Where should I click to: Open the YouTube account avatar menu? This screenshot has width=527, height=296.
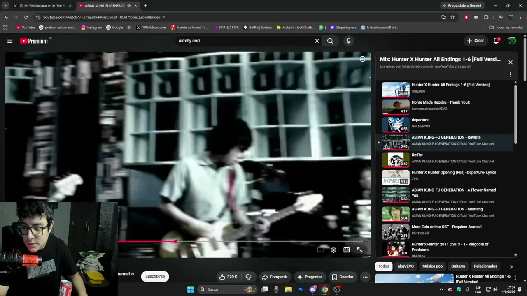(x=512, y=41)
